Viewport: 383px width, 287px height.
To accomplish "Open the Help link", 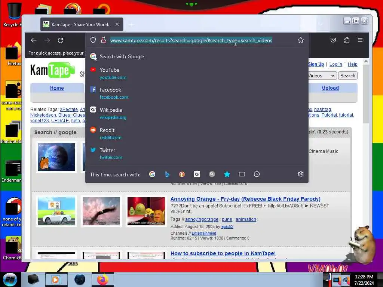I will 352,64.
